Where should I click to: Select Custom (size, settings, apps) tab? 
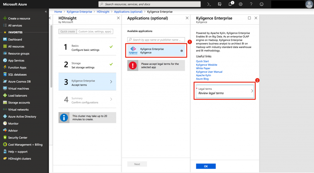click(x=95, y=32)
